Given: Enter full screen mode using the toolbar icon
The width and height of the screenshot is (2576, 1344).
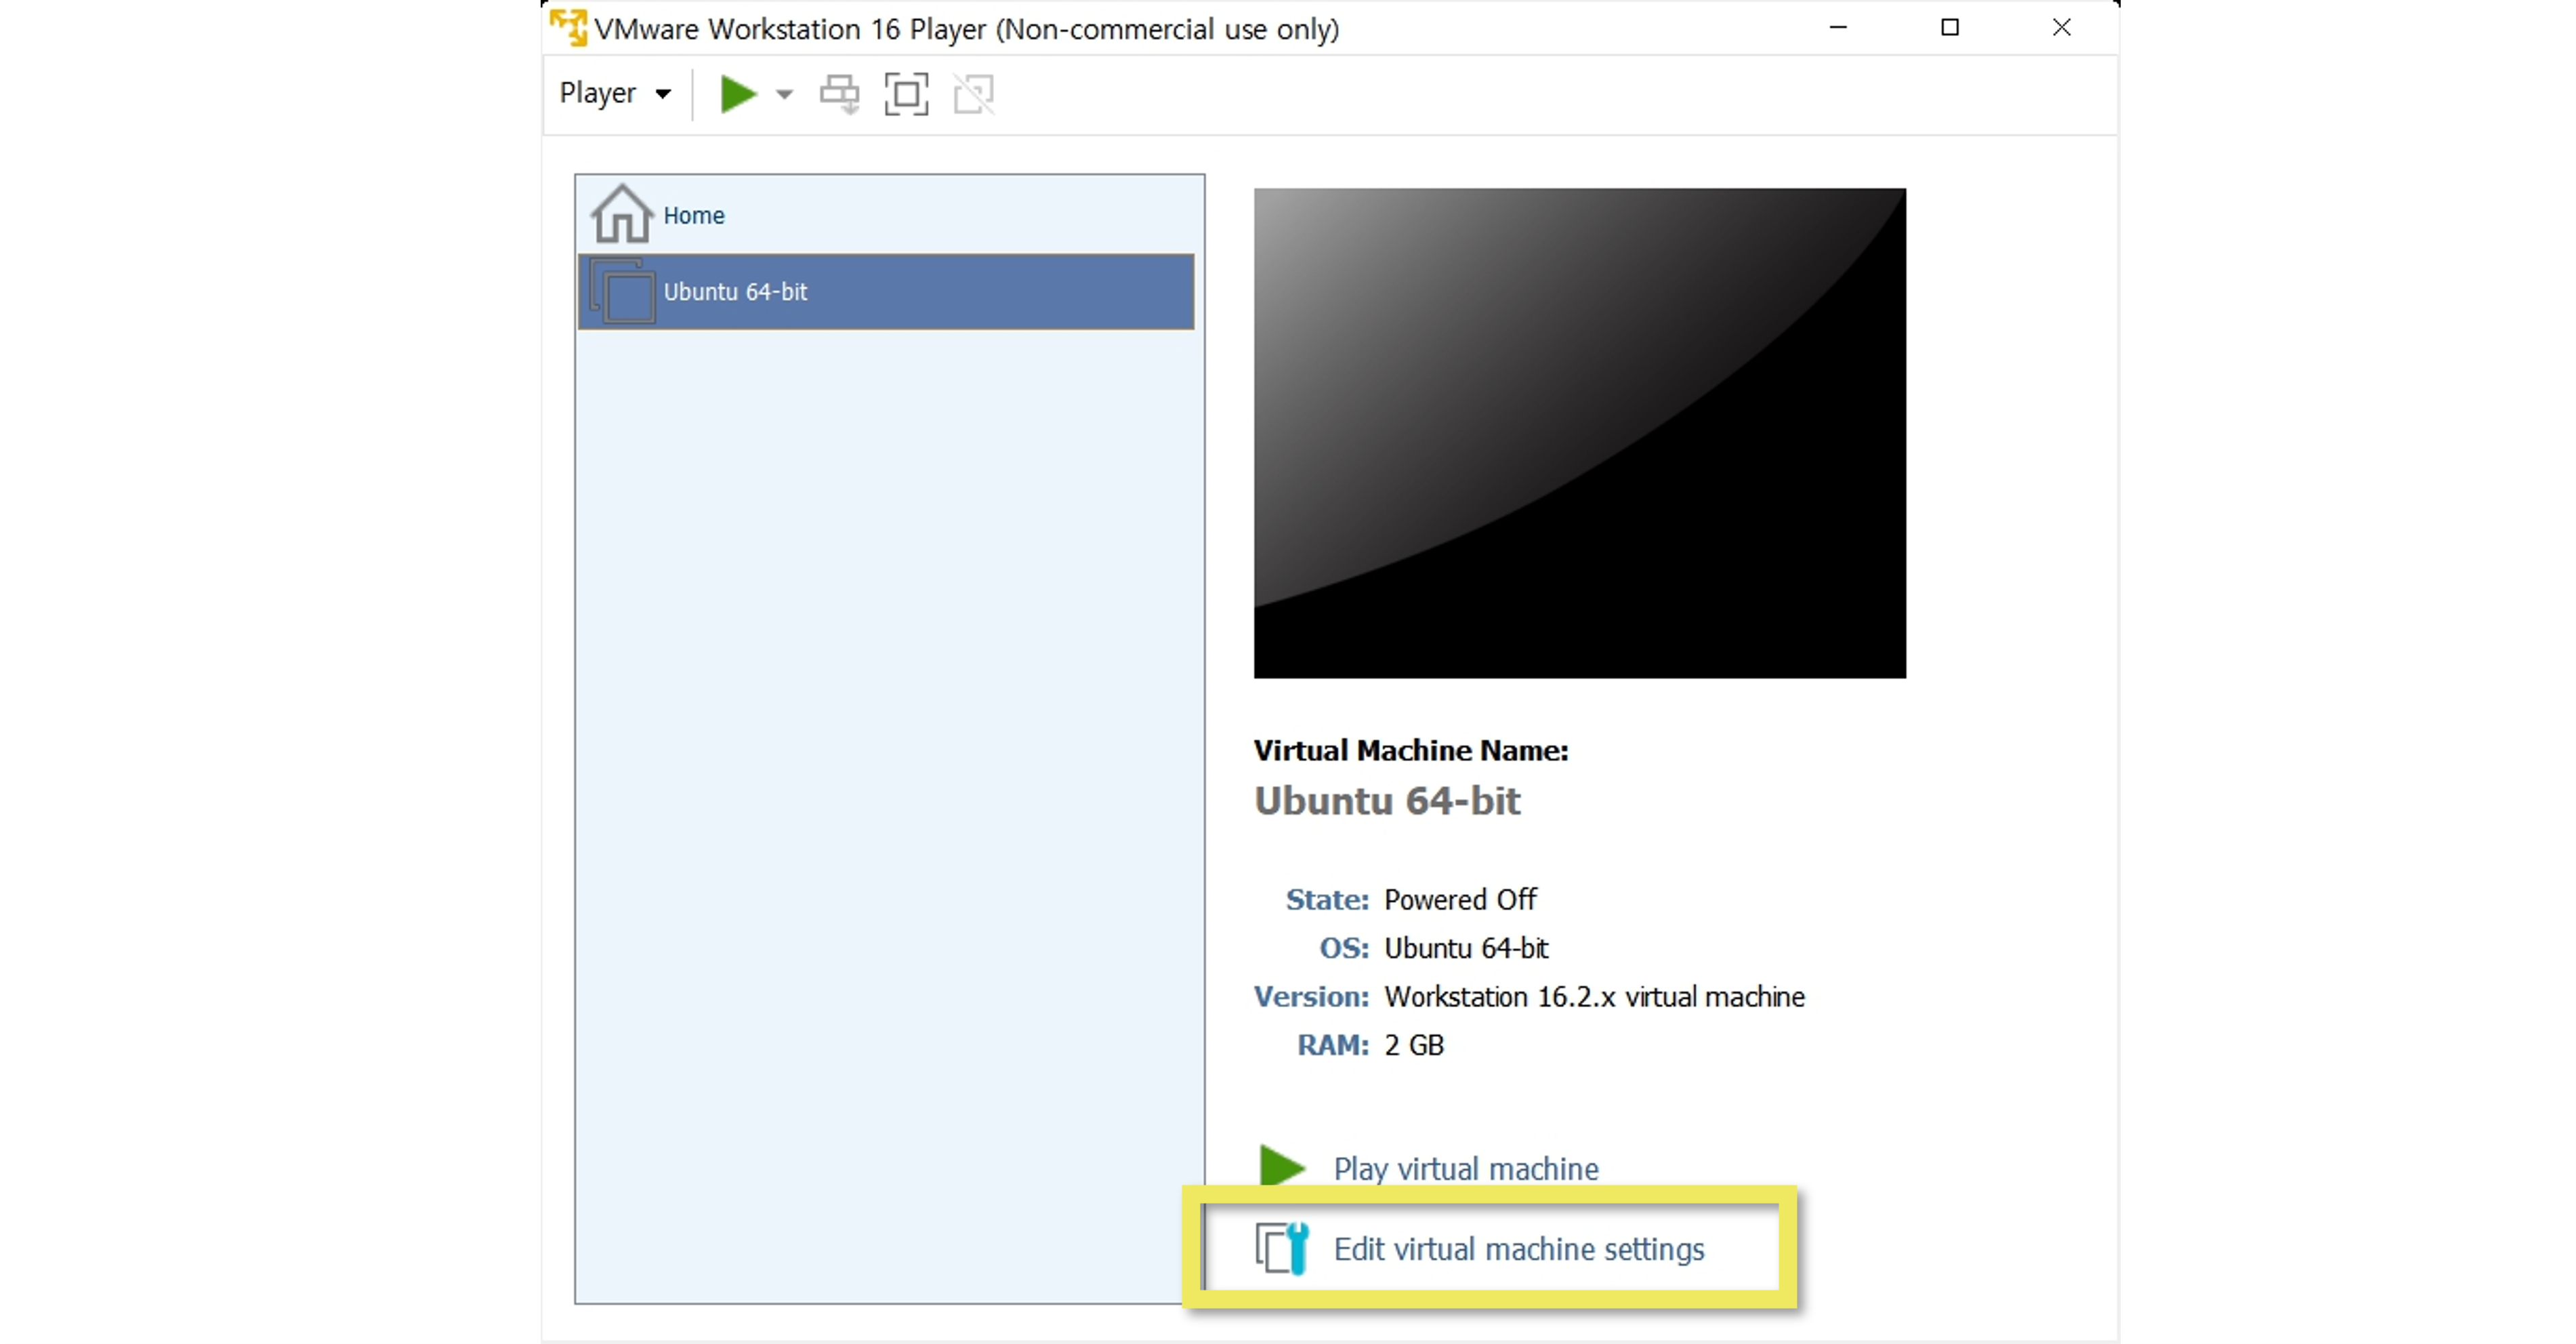Looking at the screenshot, I should [x=906, y=93].
